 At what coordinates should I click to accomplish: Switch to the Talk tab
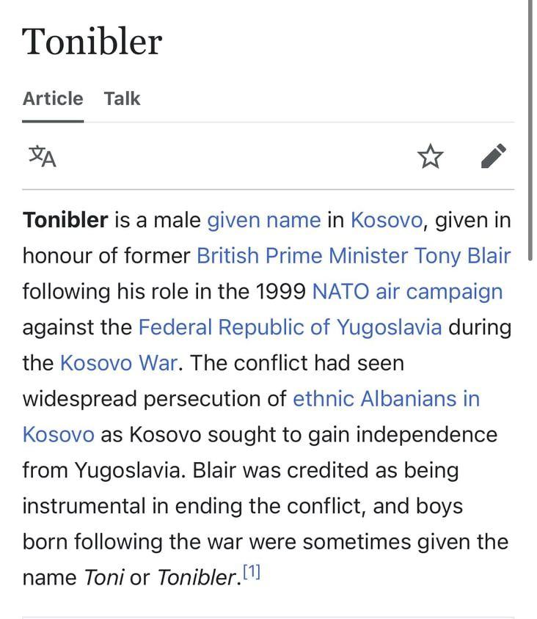pyautogui.click(x=122, y=99)
